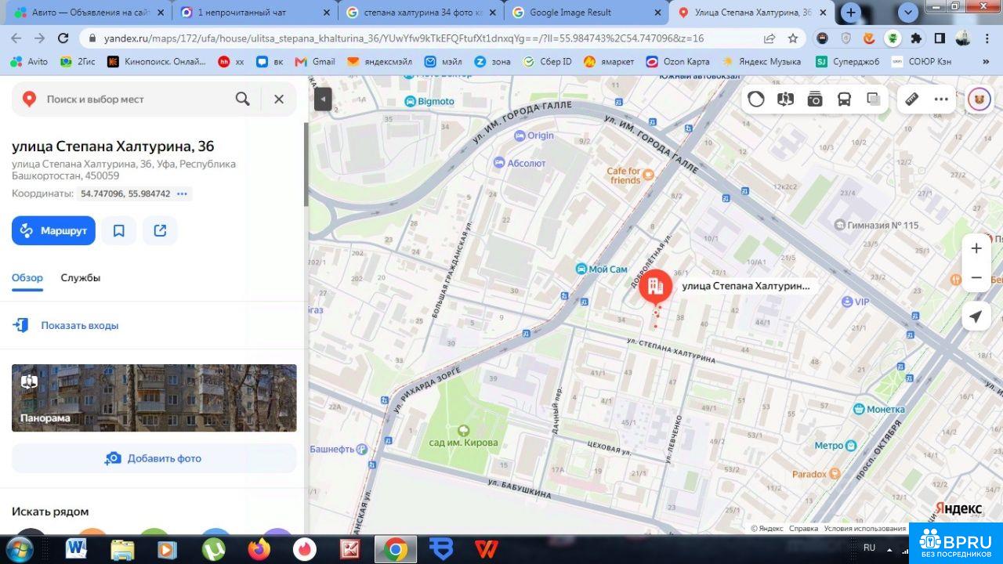Open the traffic layer on the map
The image size is (1003, 564).
pos(756,99)
